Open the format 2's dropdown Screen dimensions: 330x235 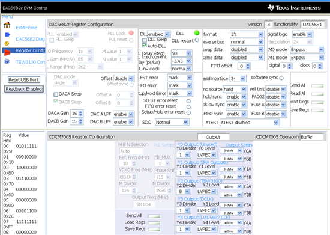(x=247, y=34)
